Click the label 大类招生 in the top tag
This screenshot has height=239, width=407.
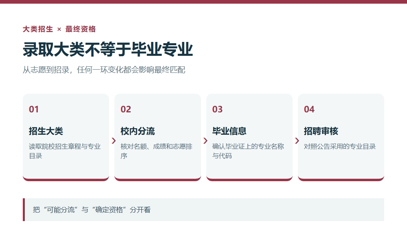(38, 29)
